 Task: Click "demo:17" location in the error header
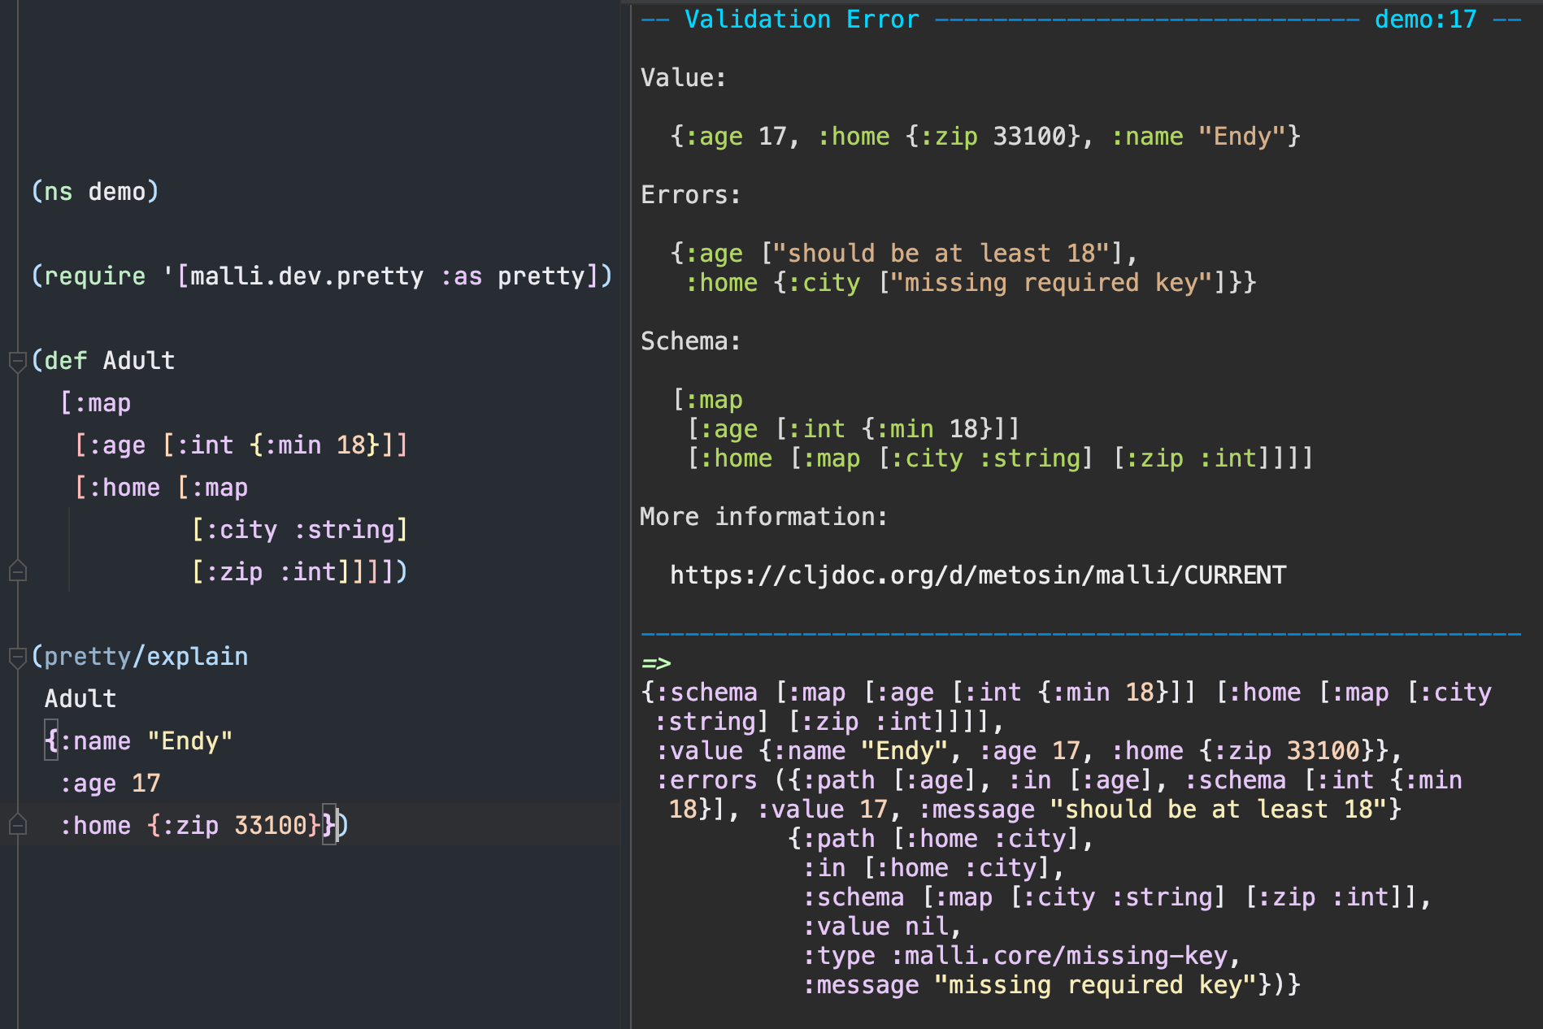pos(1424,20)
